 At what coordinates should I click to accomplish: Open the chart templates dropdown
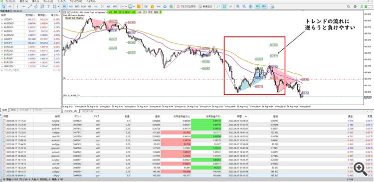(x=132, y=6)
